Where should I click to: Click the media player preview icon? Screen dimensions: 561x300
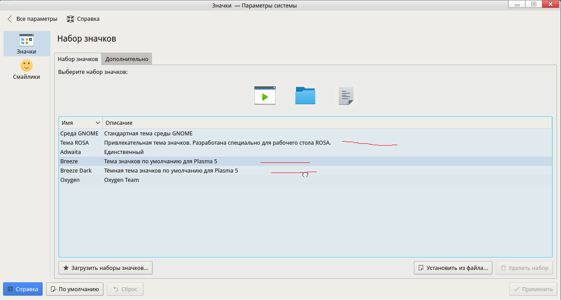(265, 96)
